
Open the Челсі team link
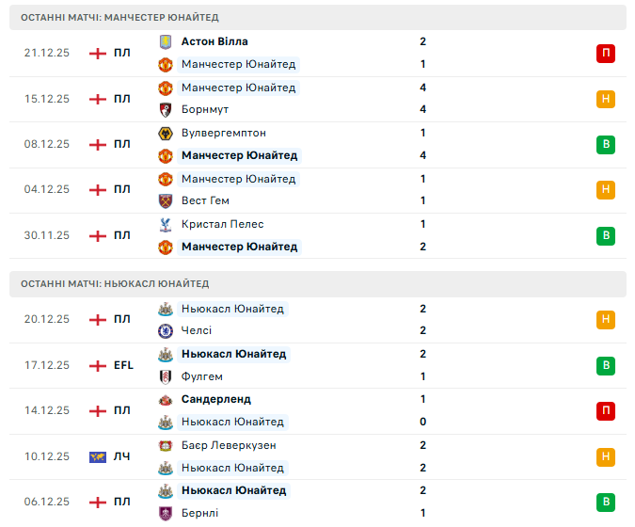197,331
